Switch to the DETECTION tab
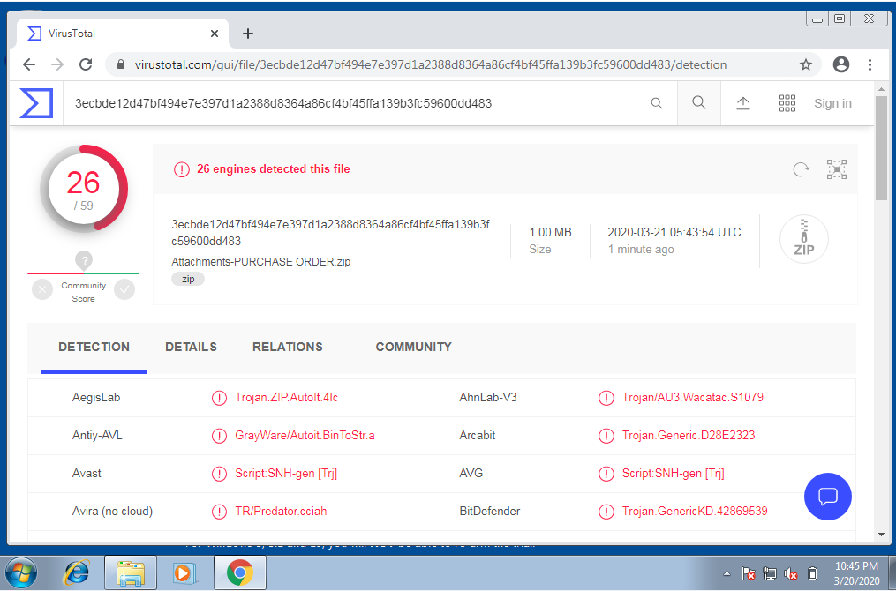Screen dimensions: 896x591 pos(94,348)
